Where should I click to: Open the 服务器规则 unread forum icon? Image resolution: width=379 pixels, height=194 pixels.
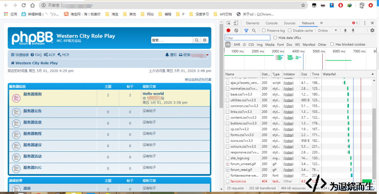point(16,98)
